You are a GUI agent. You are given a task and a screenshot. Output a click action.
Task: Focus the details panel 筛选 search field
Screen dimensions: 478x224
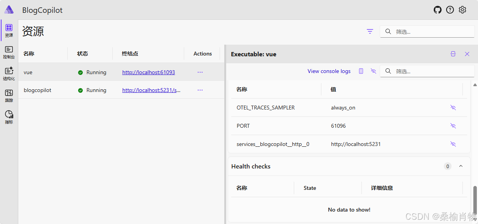(427, 71)
